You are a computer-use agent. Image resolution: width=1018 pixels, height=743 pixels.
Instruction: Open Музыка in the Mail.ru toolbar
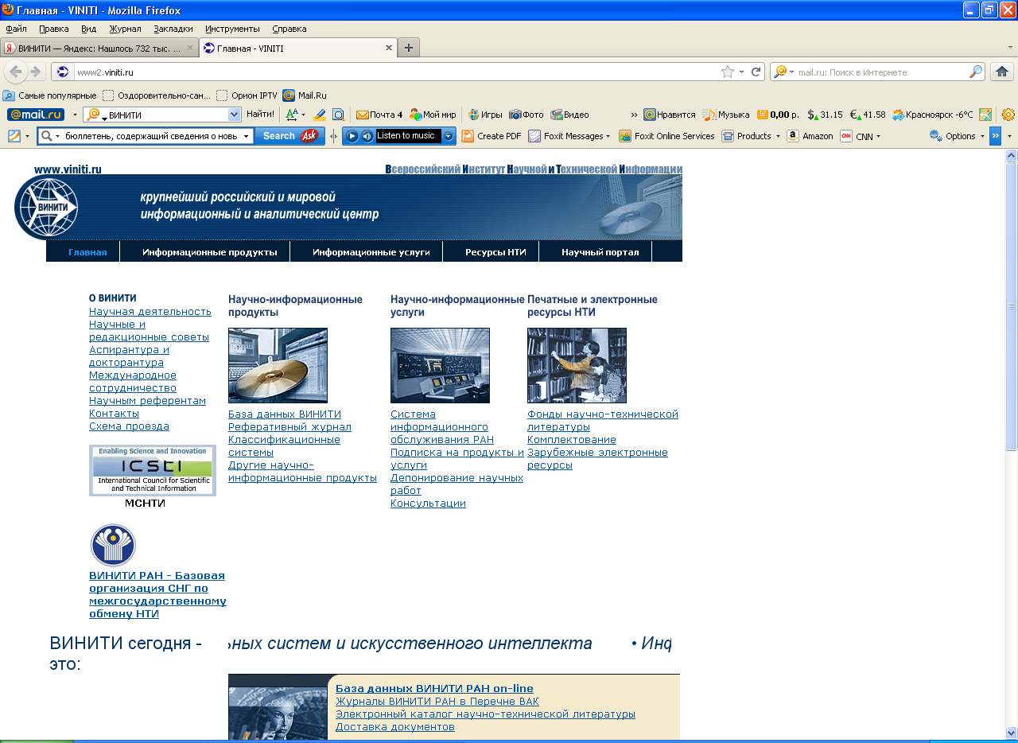click(726, 115)
